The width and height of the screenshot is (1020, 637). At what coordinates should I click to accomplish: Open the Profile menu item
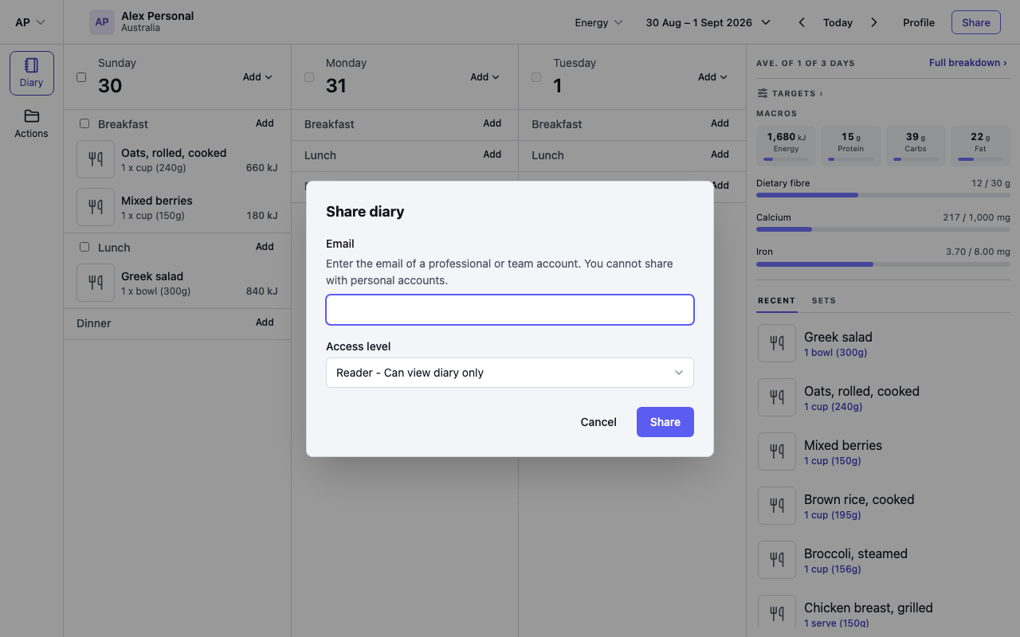click(x=919, y=22)
